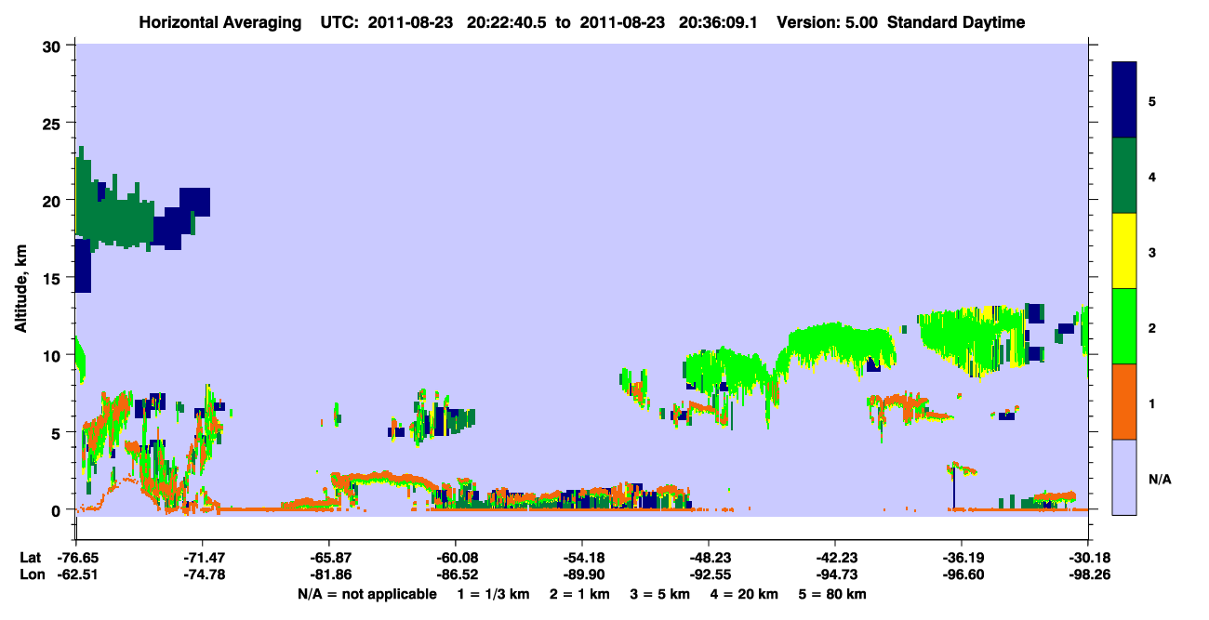Click the yellow color bar segment labeled 3

coord(1124,251)
